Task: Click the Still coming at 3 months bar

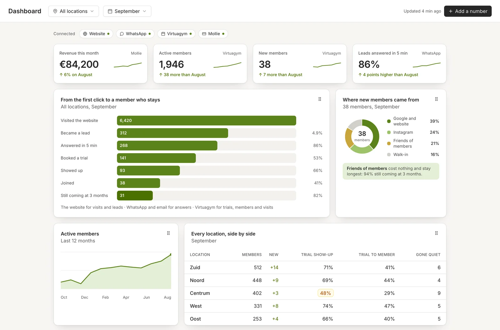Action: pyautogui.click(x=135, y=196)
